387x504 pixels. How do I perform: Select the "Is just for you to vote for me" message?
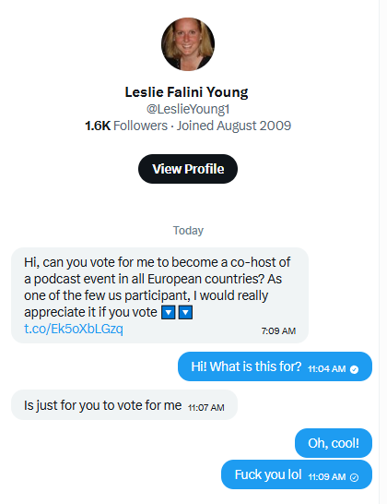click(124, 405)
